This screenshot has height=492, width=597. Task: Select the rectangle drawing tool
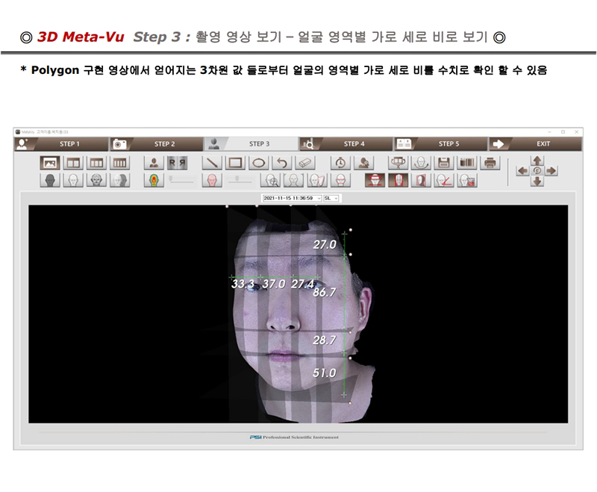click(x=236, y=162)
